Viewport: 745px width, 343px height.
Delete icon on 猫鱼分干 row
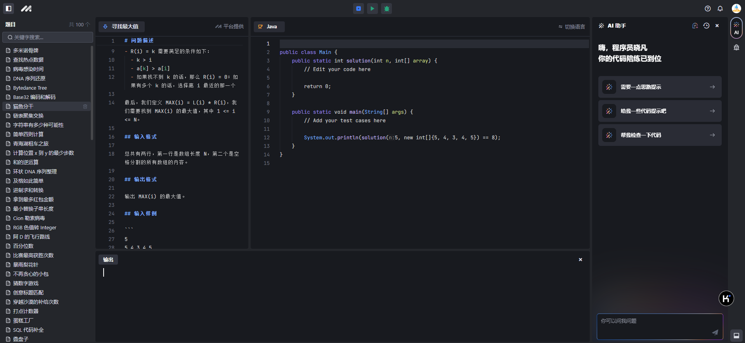pos(85,106)
